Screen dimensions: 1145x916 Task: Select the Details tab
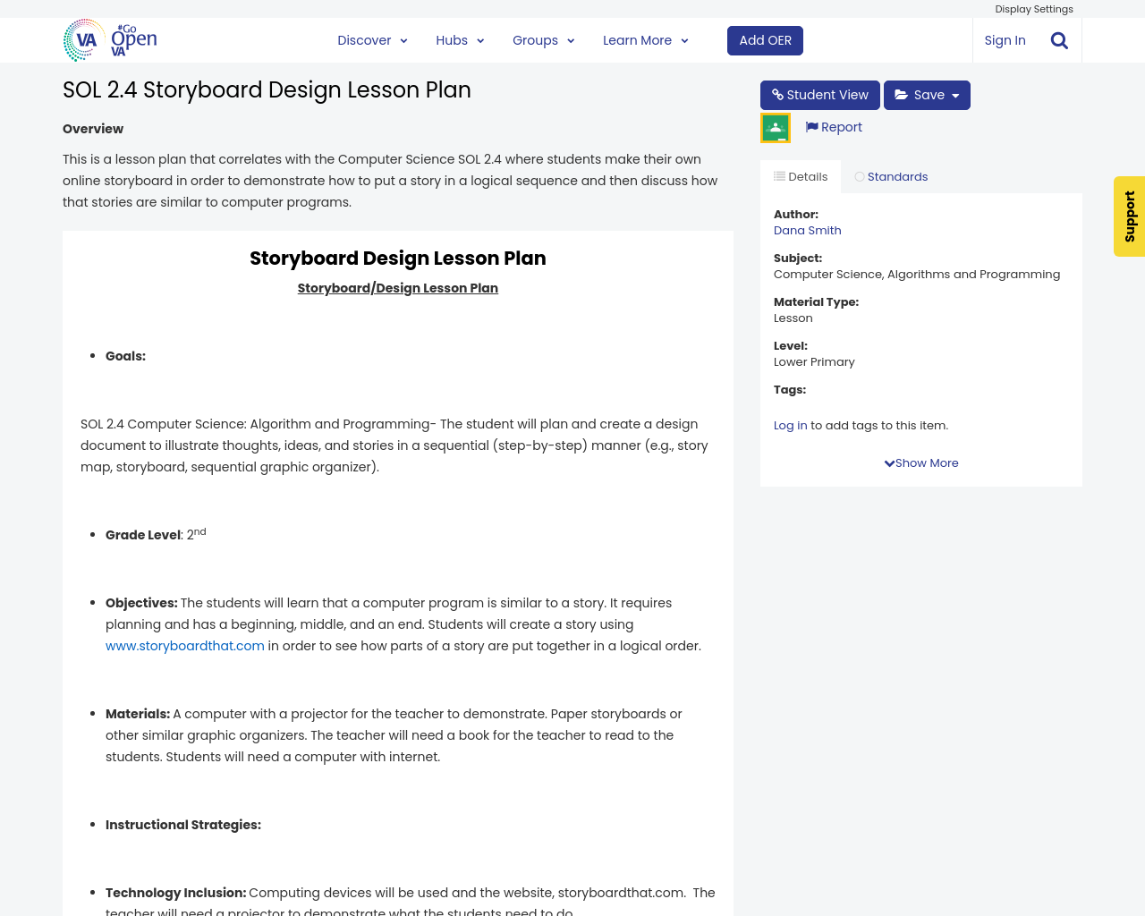[x=800, y=175]
